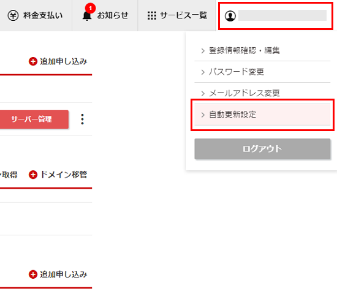This screenshot has height=299, width=337.
Task: Click the 取得 link text
Action: point(10,175)
